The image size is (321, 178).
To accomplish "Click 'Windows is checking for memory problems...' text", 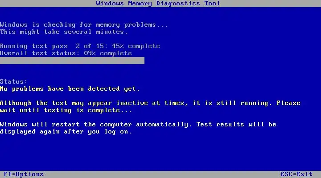I will 84,25.
